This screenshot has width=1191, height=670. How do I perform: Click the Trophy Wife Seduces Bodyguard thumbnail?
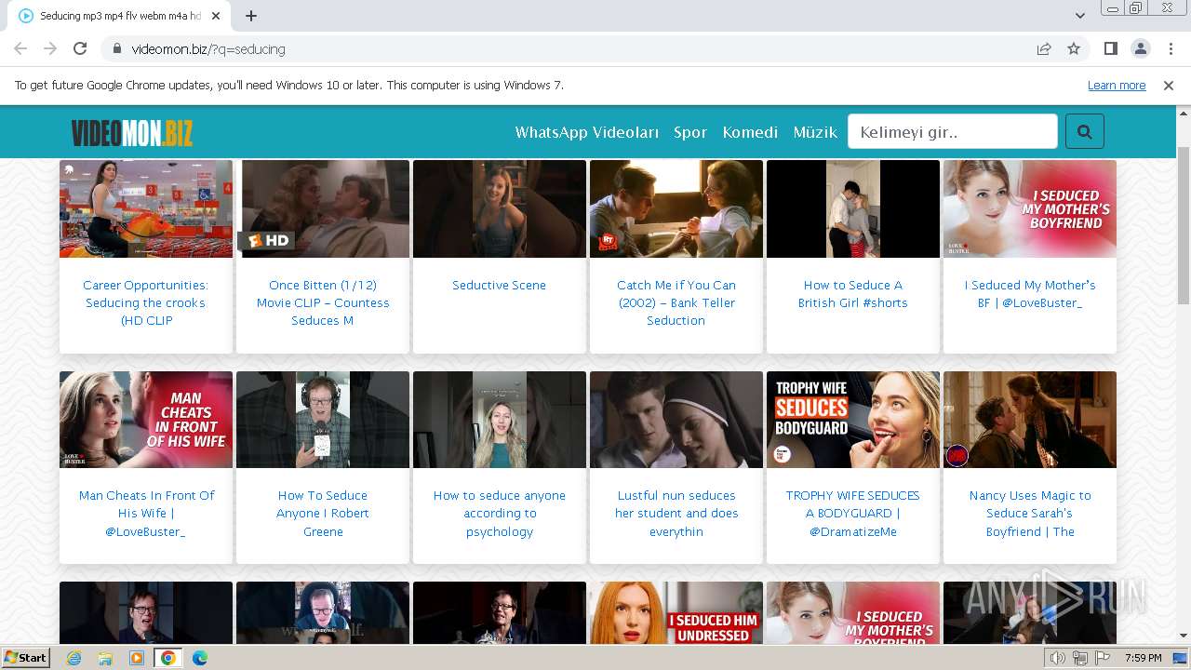[x=853, y=420]
